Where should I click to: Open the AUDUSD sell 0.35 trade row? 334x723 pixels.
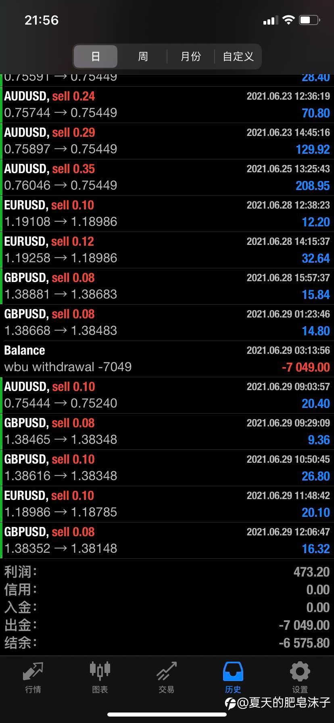click(x=167, y=177)
